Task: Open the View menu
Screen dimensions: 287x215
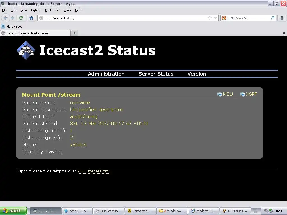Action: point(24,10)
